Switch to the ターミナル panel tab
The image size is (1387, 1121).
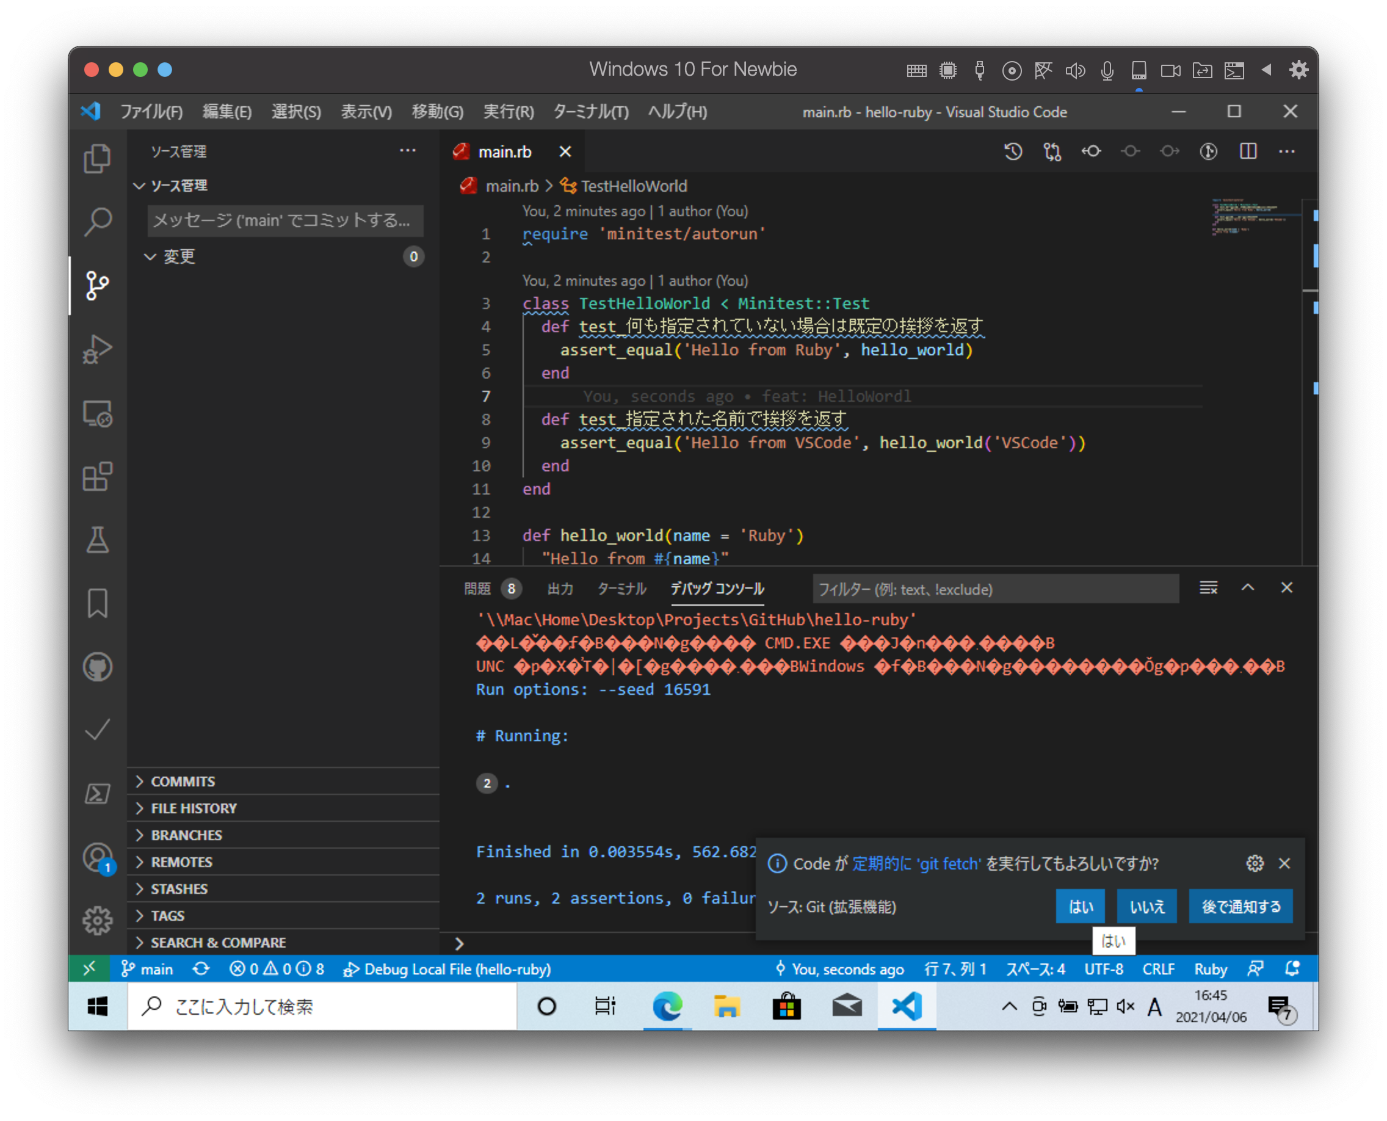tap(621, 588)
